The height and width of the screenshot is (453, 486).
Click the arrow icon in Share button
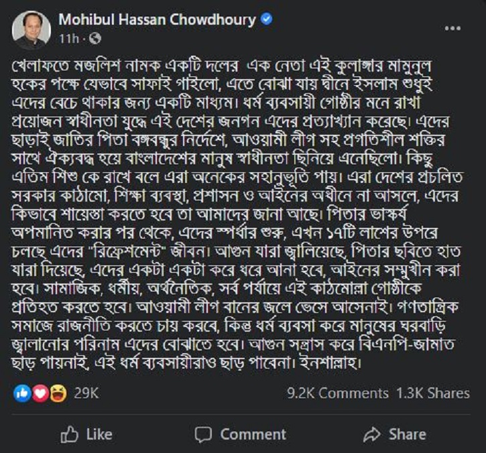tap(371, 434)
